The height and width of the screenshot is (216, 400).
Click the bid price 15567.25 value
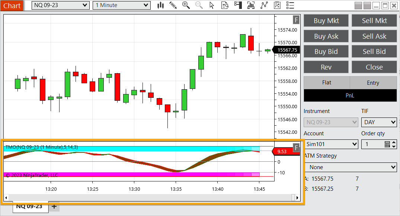(323, 189)
